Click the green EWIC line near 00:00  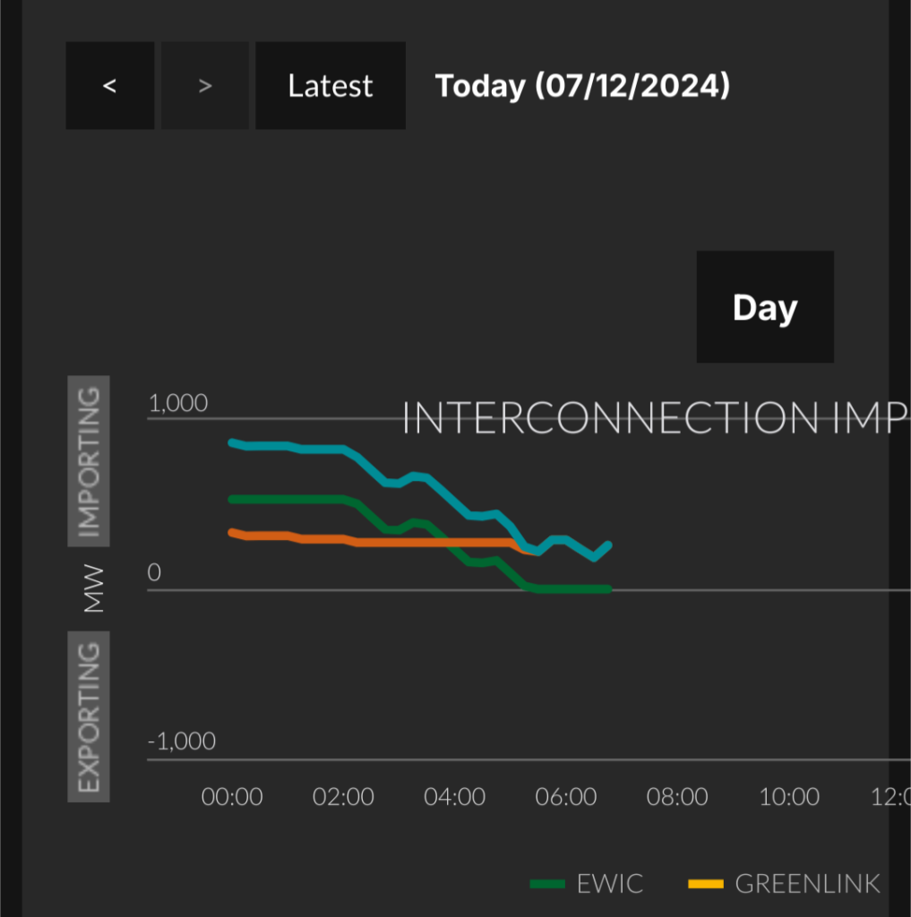pyautogui.click(x=232, y=500)
